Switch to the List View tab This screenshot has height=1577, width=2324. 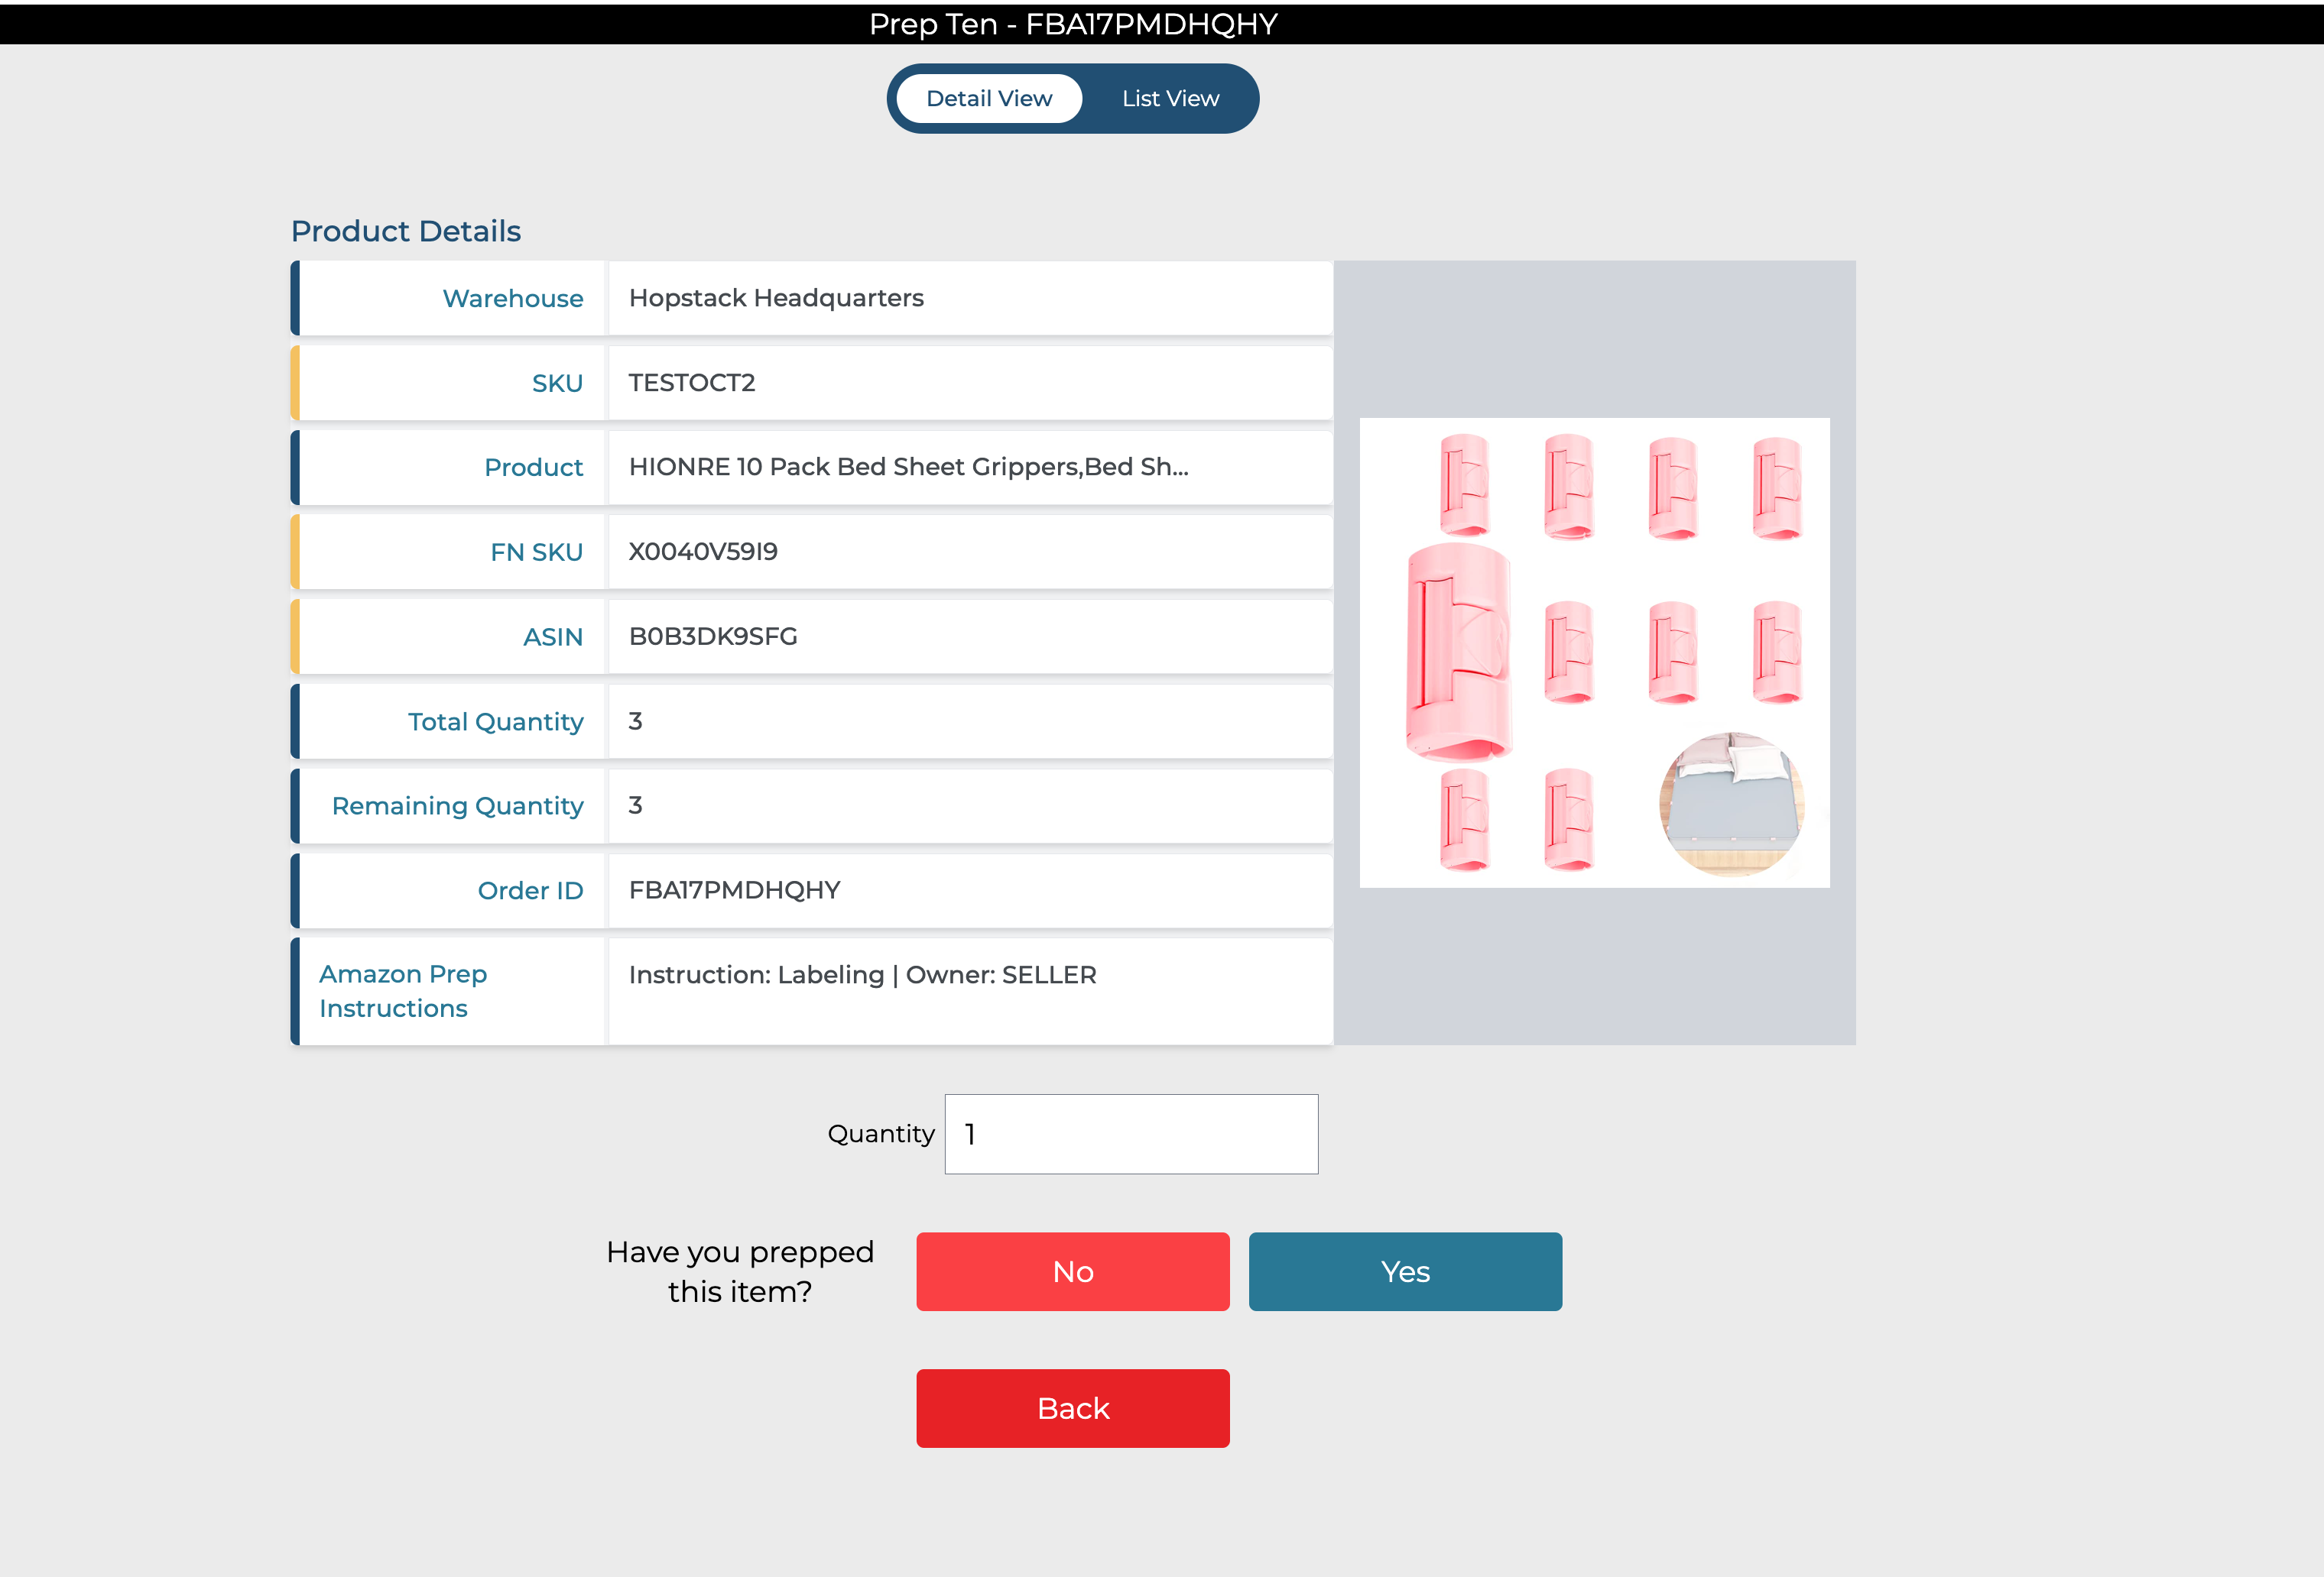pyautogui.click(x=1169, y=99)
